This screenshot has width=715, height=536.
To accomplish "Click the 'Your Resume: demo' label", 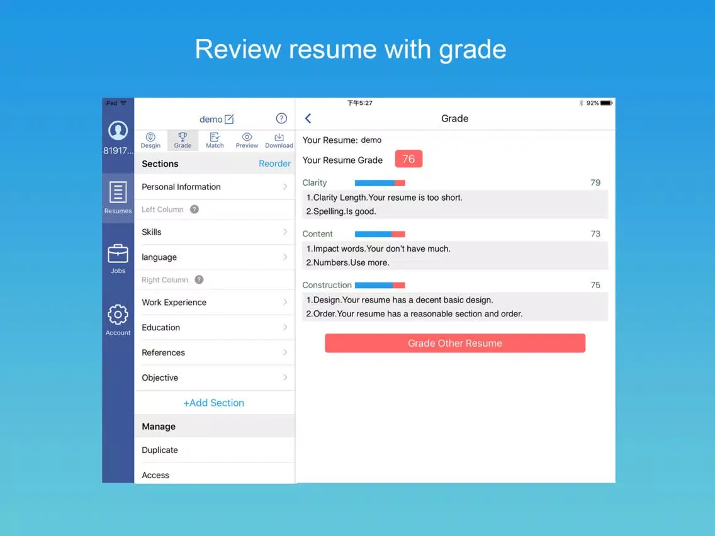I will point(342,140).
